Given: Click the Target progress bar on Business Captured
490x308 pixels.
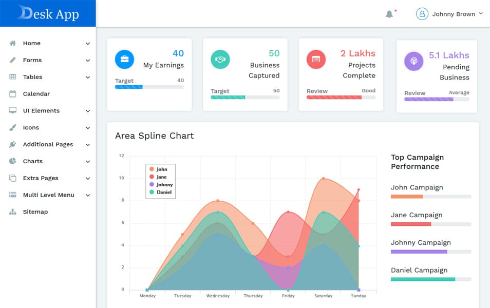Looking at the screenshot, I should pyautogui.click(x=245, y=96).
